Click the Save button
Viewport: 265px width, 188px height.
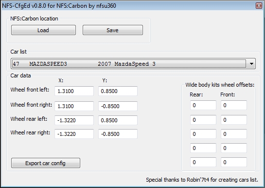click(113, 30)
